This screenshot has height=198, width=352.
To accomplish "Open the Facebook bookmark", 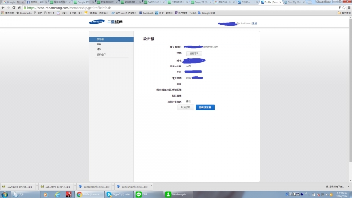I will (146, 13).
